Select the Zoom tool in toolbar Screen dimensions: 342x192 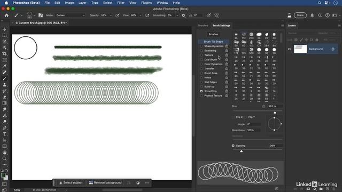[4, 158]
